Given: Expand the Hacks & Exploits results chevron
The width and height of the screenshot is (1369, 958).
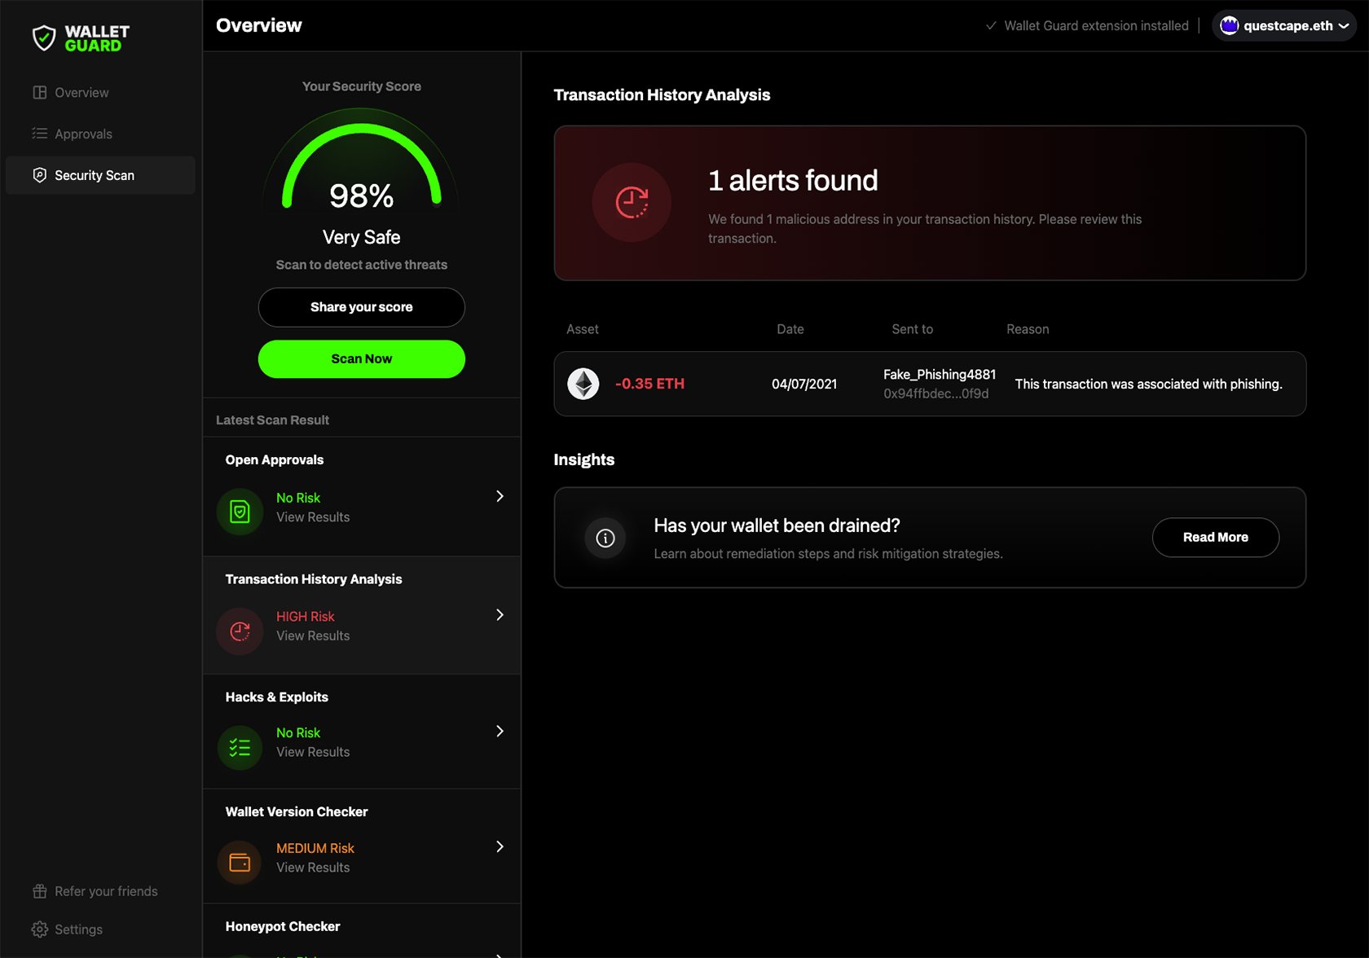Looking at the screenshot, I should pyautogui.click(x=500, y=732).
